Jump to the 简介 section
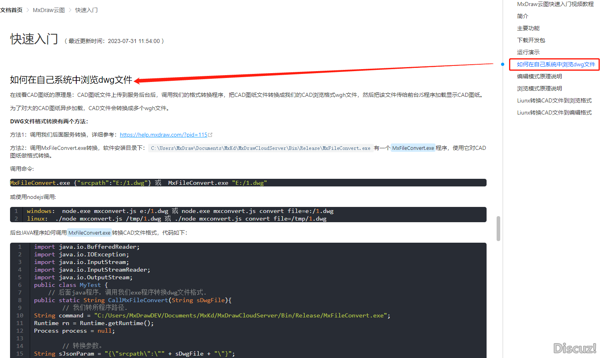The image size is (603, 358). [x=523, y=16]
